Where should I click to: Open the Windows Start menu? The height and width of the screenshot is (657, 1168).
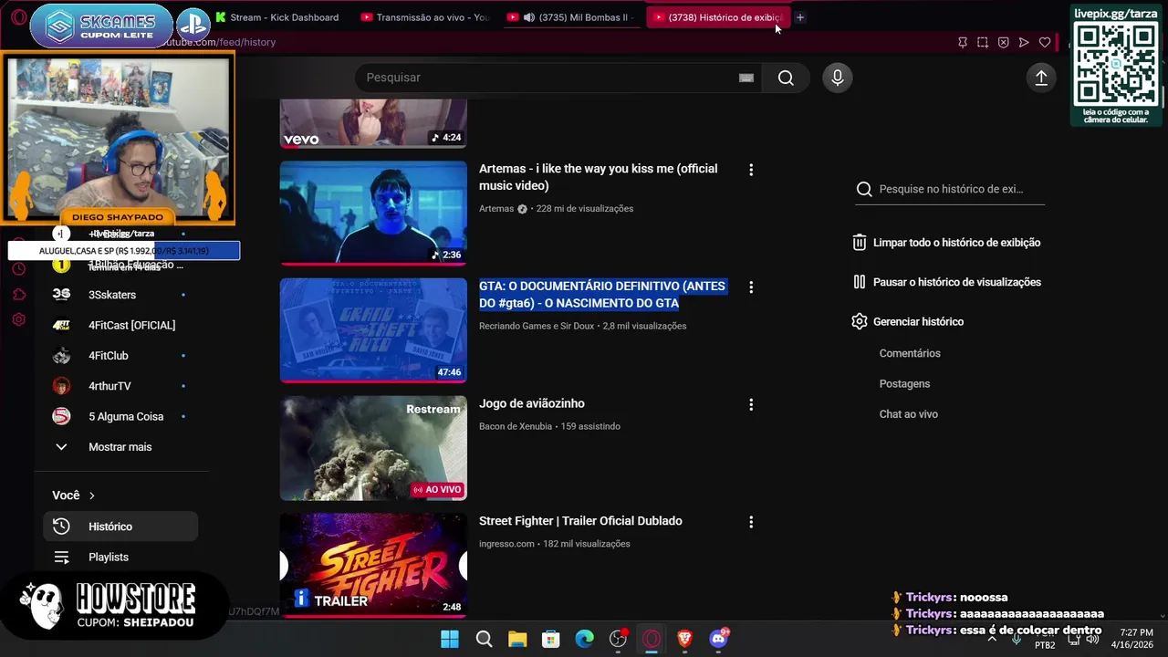[450, 639]
